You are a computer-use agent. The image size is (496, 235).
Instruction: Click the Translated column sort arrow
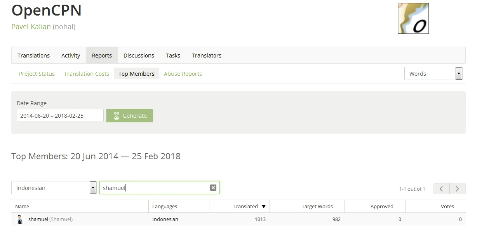point(264,207)
